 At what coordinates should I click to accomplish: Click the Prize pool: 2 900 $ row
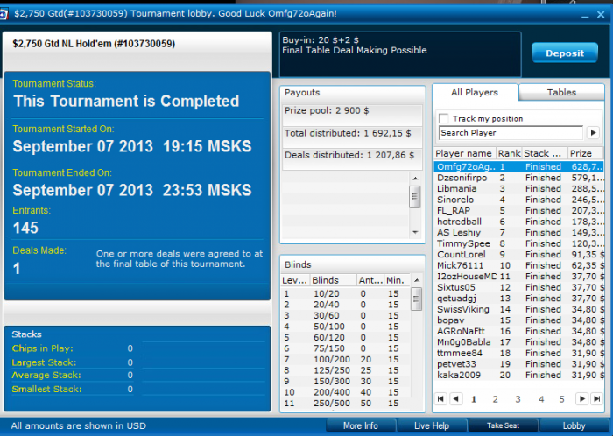coord(352,115)
